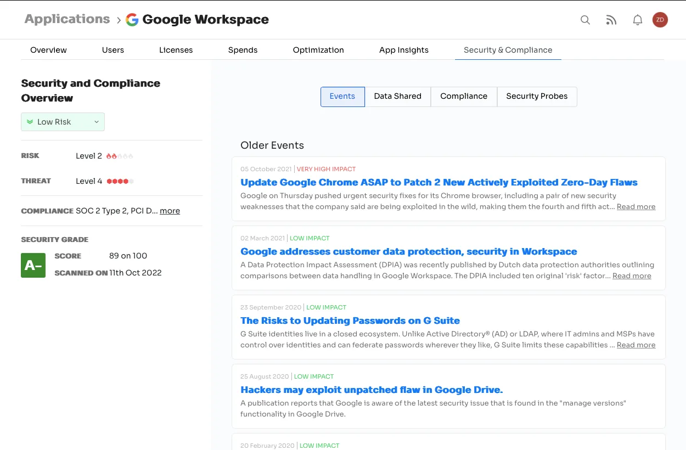This screenshot has height=450, width=686.
Task: Click the A- security grade badge
Action: tap(33, 265)
